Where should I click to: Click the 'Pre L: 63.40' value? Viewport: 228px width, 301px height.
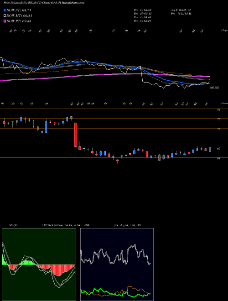(x=143, y=17)
